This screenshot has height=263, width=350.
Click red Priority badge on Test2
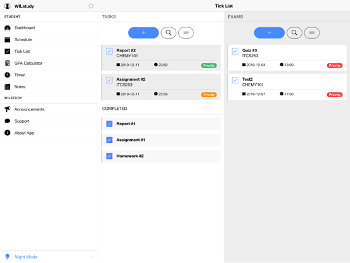coord(335,95)
